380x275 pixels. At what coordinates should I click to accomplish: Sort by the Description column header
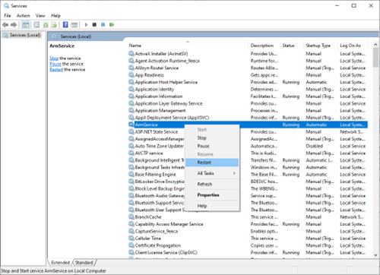point(264,46)
